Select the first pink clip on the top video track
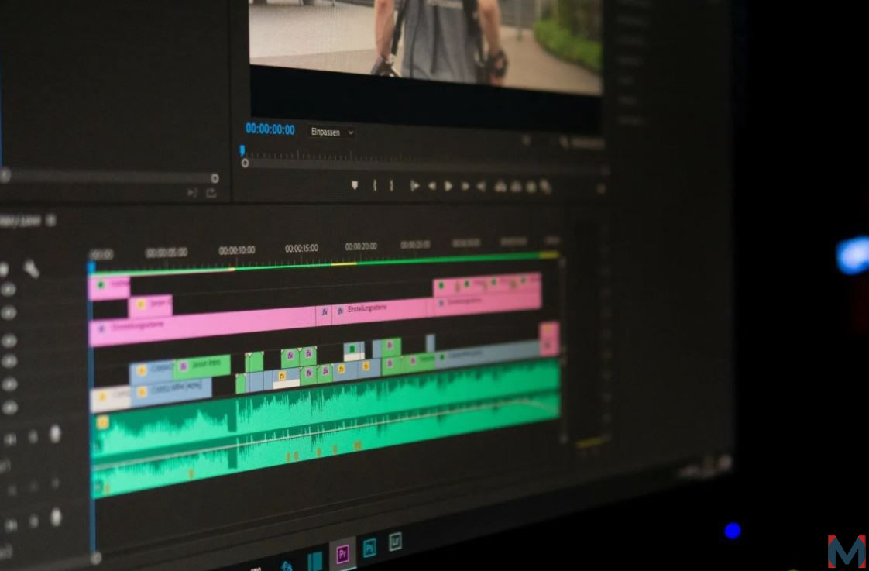Screen dimensions: 869x571 tap(109, 287)
